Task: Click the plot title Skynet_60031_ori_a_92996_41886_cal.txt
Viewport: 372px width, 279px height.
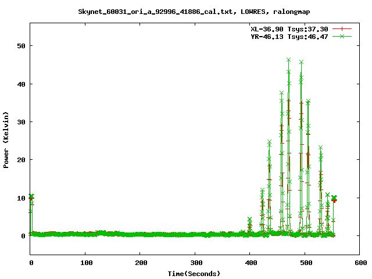Action: coord(194,12)
